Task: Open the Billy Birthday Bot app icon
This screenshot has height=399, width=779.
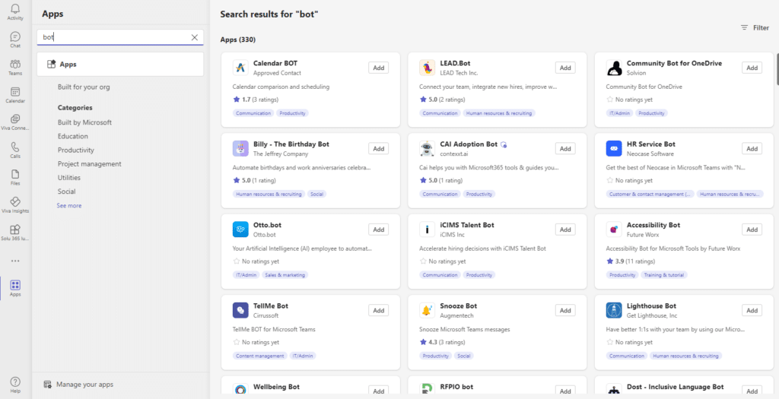Action: pos(240,148)
